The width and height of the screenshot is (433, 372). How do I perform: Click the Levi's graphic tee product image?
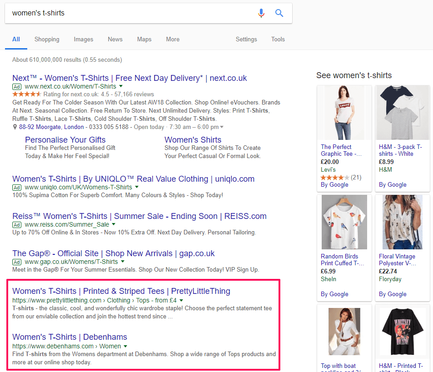tap(344, 113)
